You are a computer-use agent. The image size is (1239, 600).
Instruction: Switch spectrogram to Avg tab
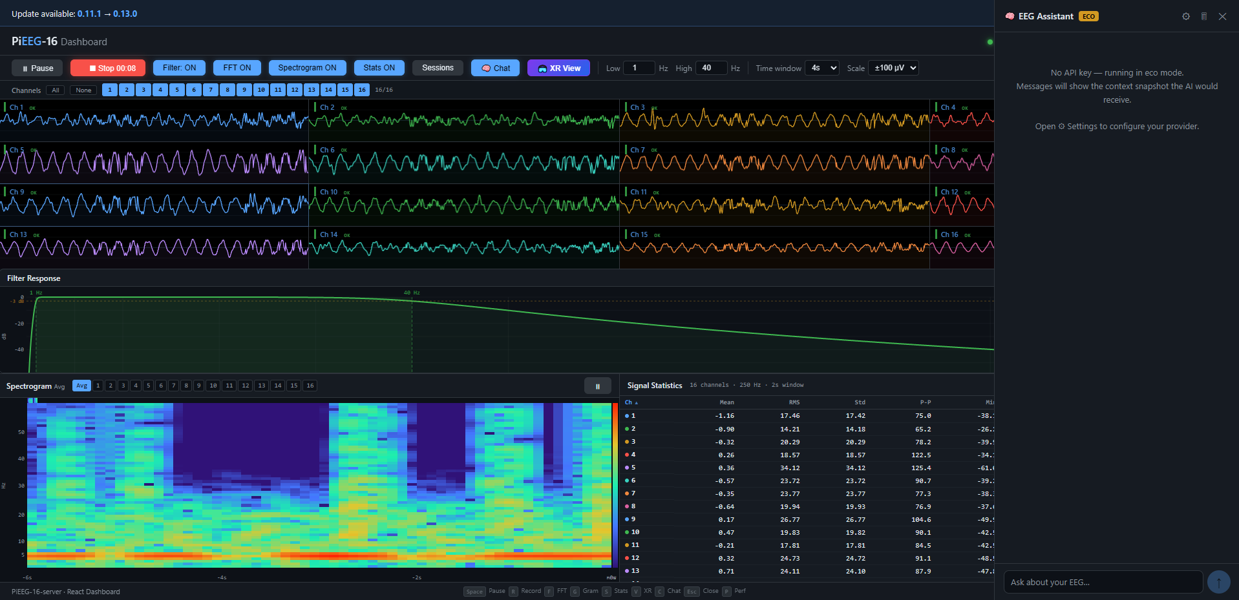click(81, 386)
